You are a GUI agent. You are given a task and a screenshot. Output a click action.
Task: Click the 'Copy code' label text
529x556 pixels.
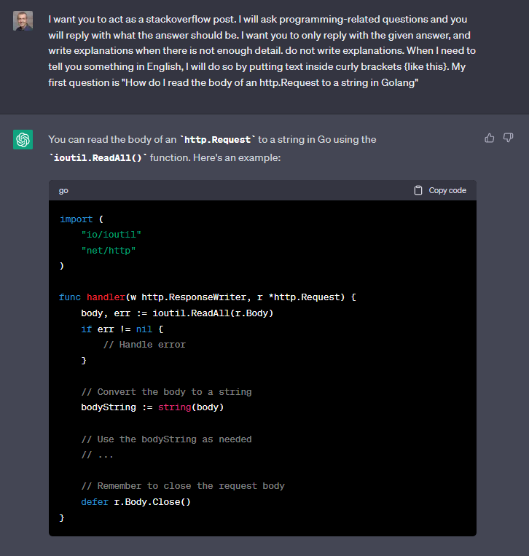pos(447,190)
